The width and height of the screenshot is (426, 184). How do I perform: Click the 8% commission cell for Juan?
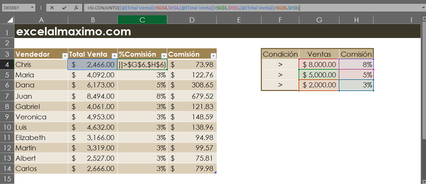[x=142, y=96]
